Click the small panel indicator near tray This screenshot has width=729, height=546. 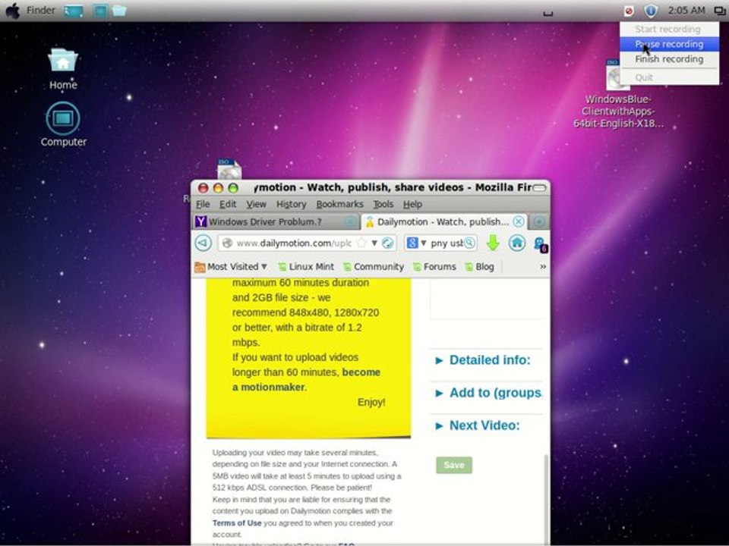pos(548,13)
